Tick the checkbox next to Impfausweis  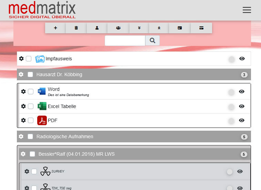(x=29, y=59)
